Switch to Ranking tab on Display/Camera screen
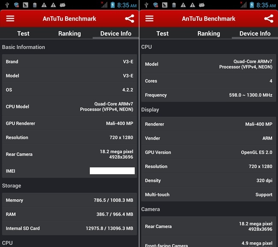The image size is (278, 247). point(209,33)
